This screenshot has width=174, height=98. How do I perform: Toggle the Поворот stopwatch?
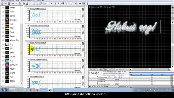coord(98,82)
